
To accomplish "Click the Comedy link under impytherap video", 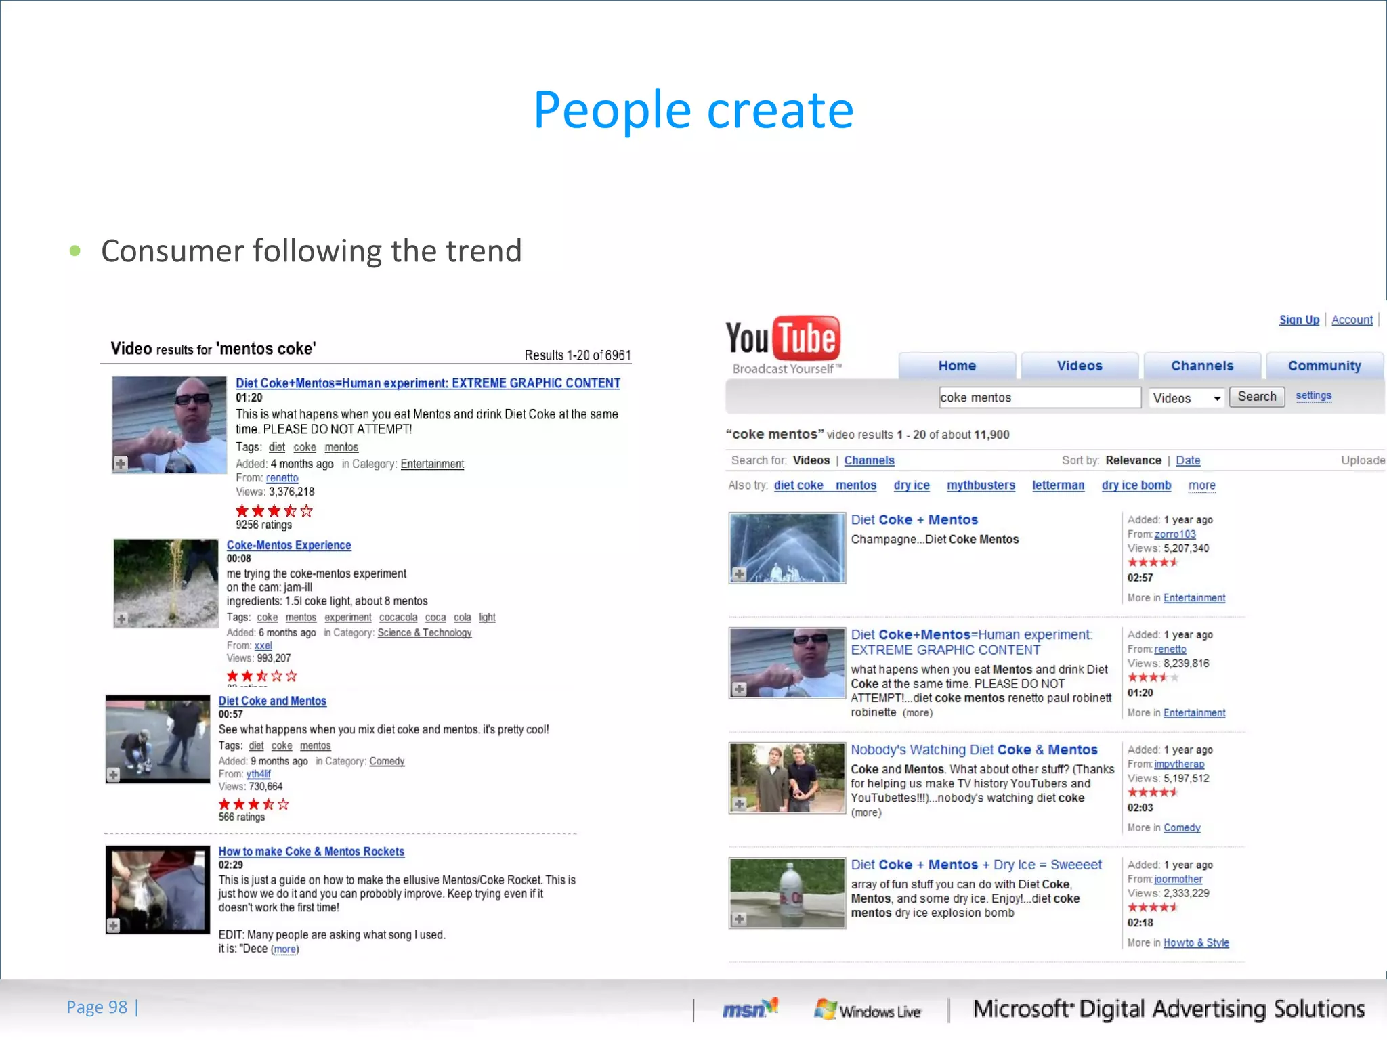I will pos(1182,828).
